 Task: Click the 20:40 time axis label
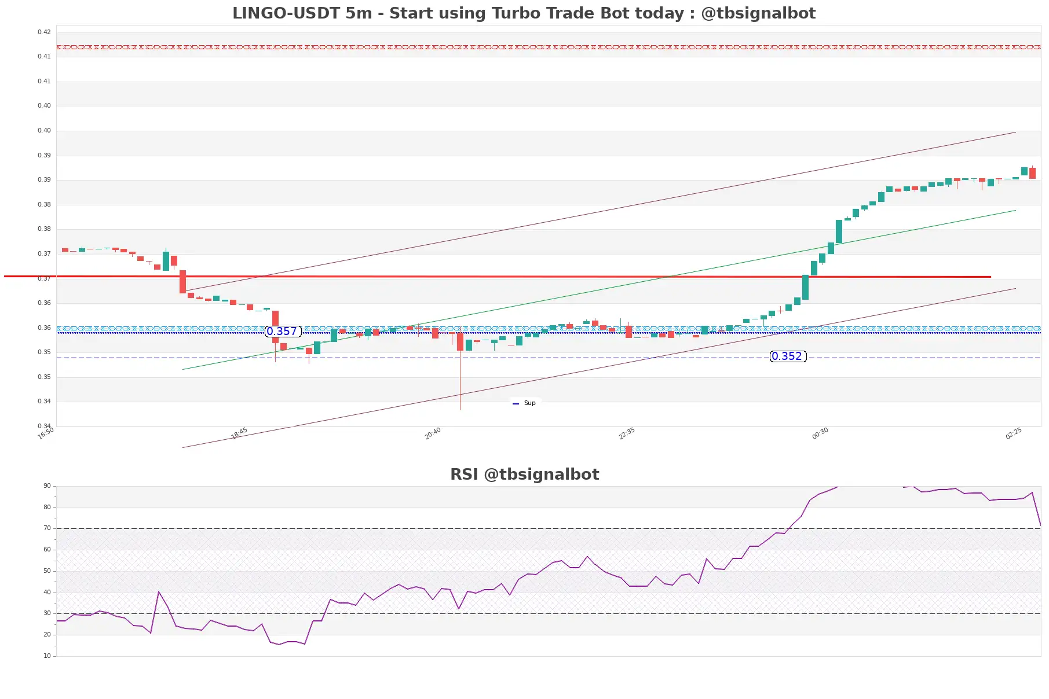(433, 433)
